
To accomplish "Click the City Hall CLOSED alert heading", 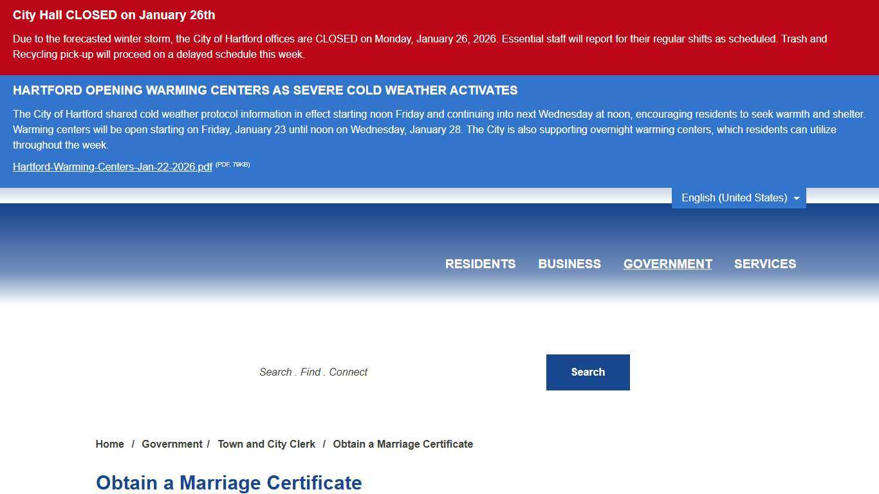I will pyautogui.click(x=114, y=15).
